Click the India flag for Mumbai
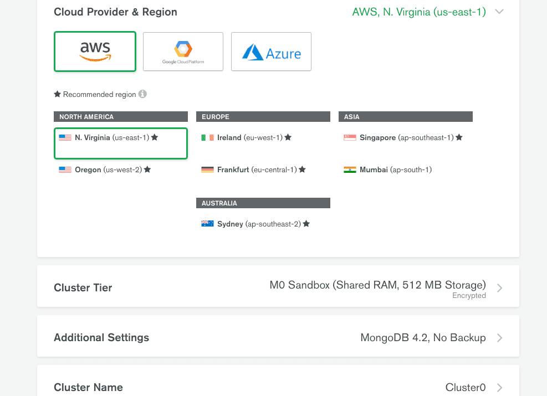Image resolution: width=547 pixels, height=396 pixels. point(350,169)
